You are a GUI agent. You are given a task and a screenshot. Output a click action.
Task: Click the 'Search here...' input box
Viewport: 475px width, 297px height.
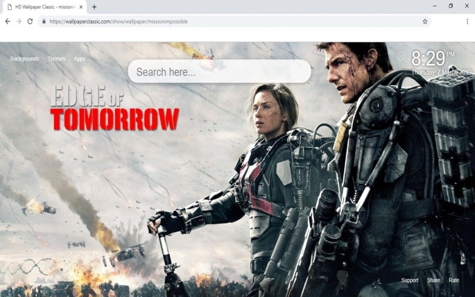219,71
